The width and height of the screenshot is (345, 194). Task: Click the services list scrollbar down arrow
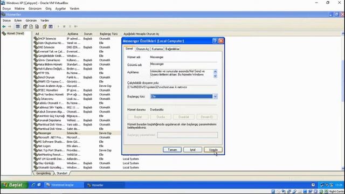tap(343, 169)
